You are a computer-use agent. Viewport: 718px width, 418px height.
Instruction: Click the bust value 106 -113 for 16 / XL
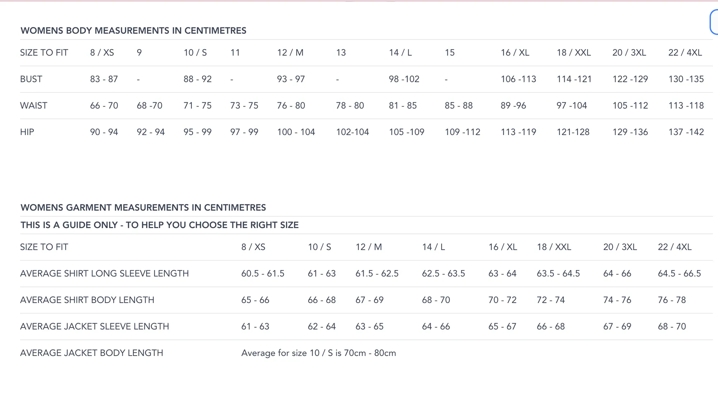coord(518,79)
